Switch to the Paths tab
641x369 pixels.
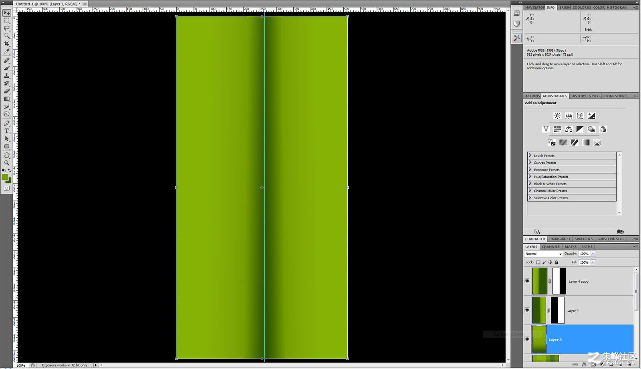pyautogui.click(x=587, y=247)
